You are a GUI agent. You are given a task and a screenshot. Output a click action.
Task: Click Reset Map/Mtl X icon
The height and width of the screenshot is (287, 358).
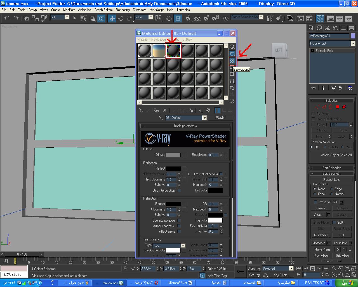click(x=165, y=110)
